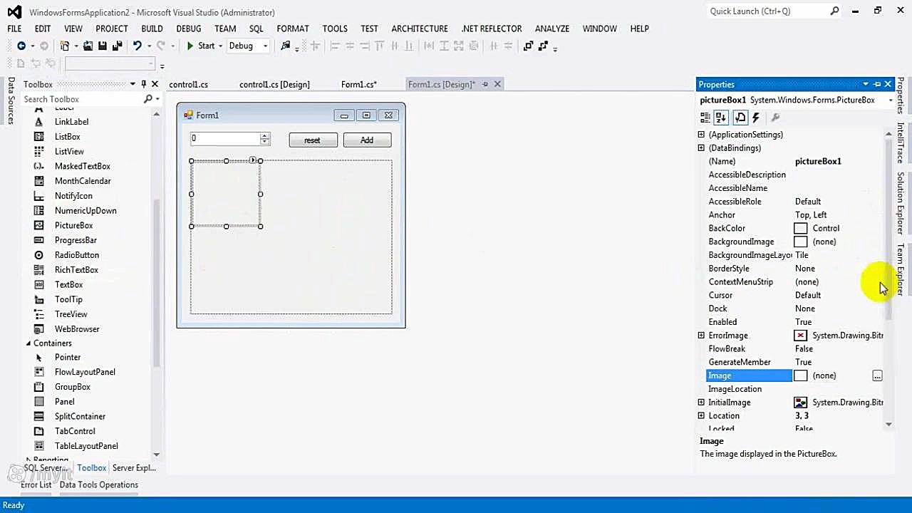This screenshot has width=912, height=513.
Task: Click the Open File toolbar icon
Action: 88,46
